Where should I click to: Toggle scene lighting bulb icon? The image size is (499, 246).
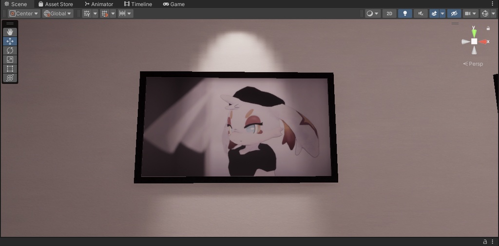tap(405, 13)
